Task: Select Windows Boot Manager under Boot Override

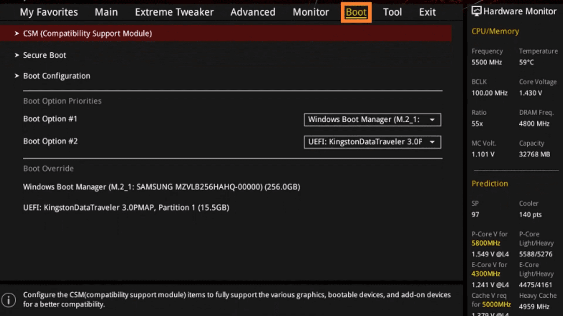Action: coord(161,187)
